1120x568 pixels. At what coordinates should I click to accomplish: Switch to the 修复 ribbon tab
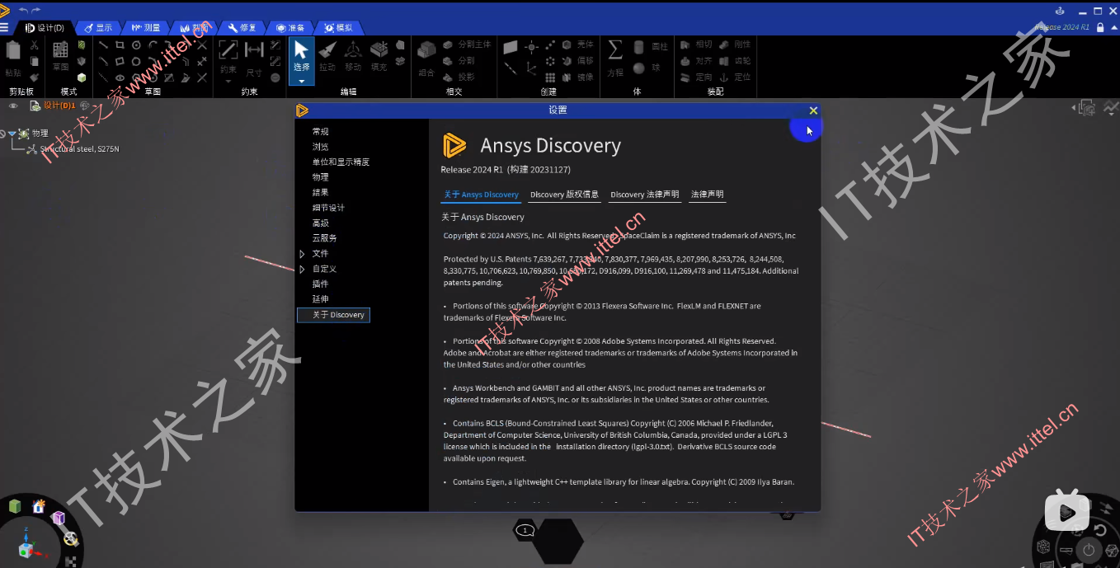click(242, 27)
